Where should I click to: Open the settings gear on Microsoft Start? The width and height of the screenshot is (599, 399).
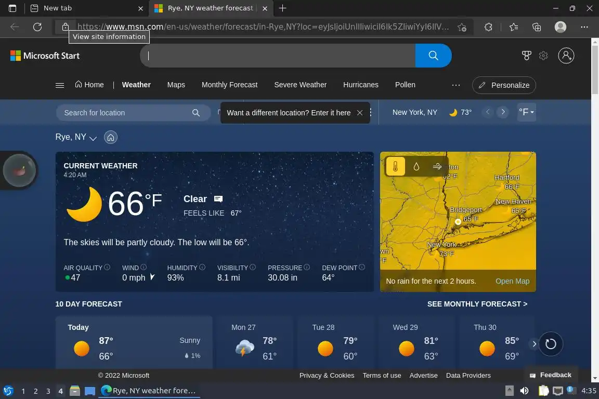pos(543,56)
